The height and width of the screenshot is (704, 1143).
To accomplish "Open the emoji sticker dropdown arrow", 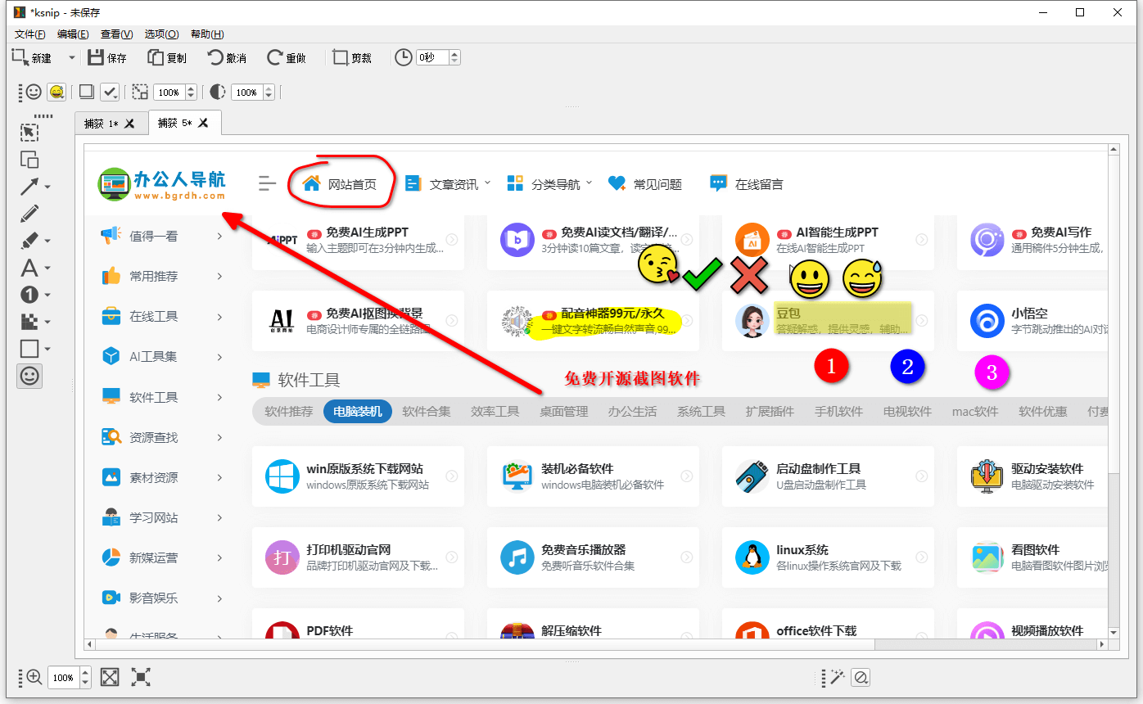I will point(63,98).
